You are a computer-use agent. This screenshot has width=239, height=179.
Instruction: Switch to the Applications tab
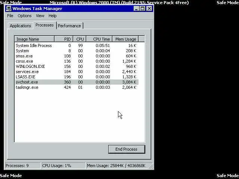(21, 26)
